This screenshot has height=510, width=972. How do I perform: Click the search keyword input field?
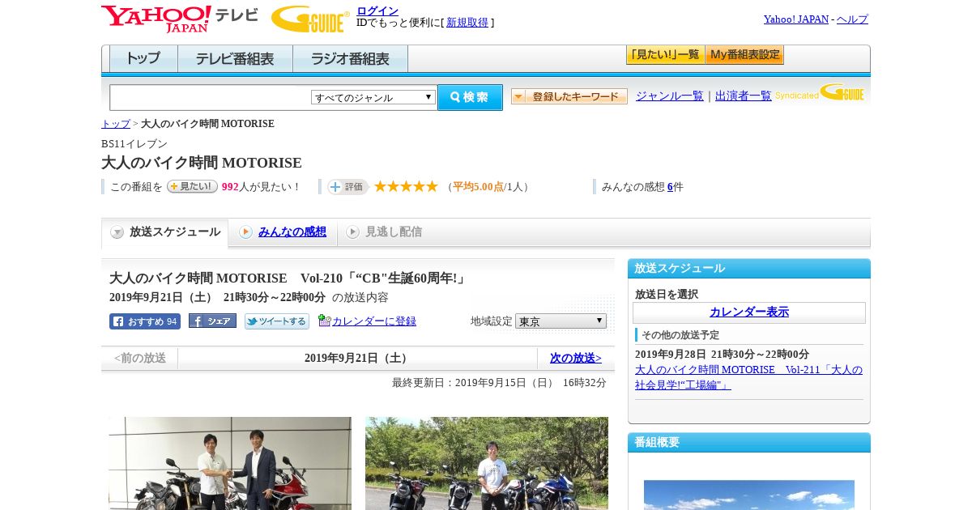point(211,97)
